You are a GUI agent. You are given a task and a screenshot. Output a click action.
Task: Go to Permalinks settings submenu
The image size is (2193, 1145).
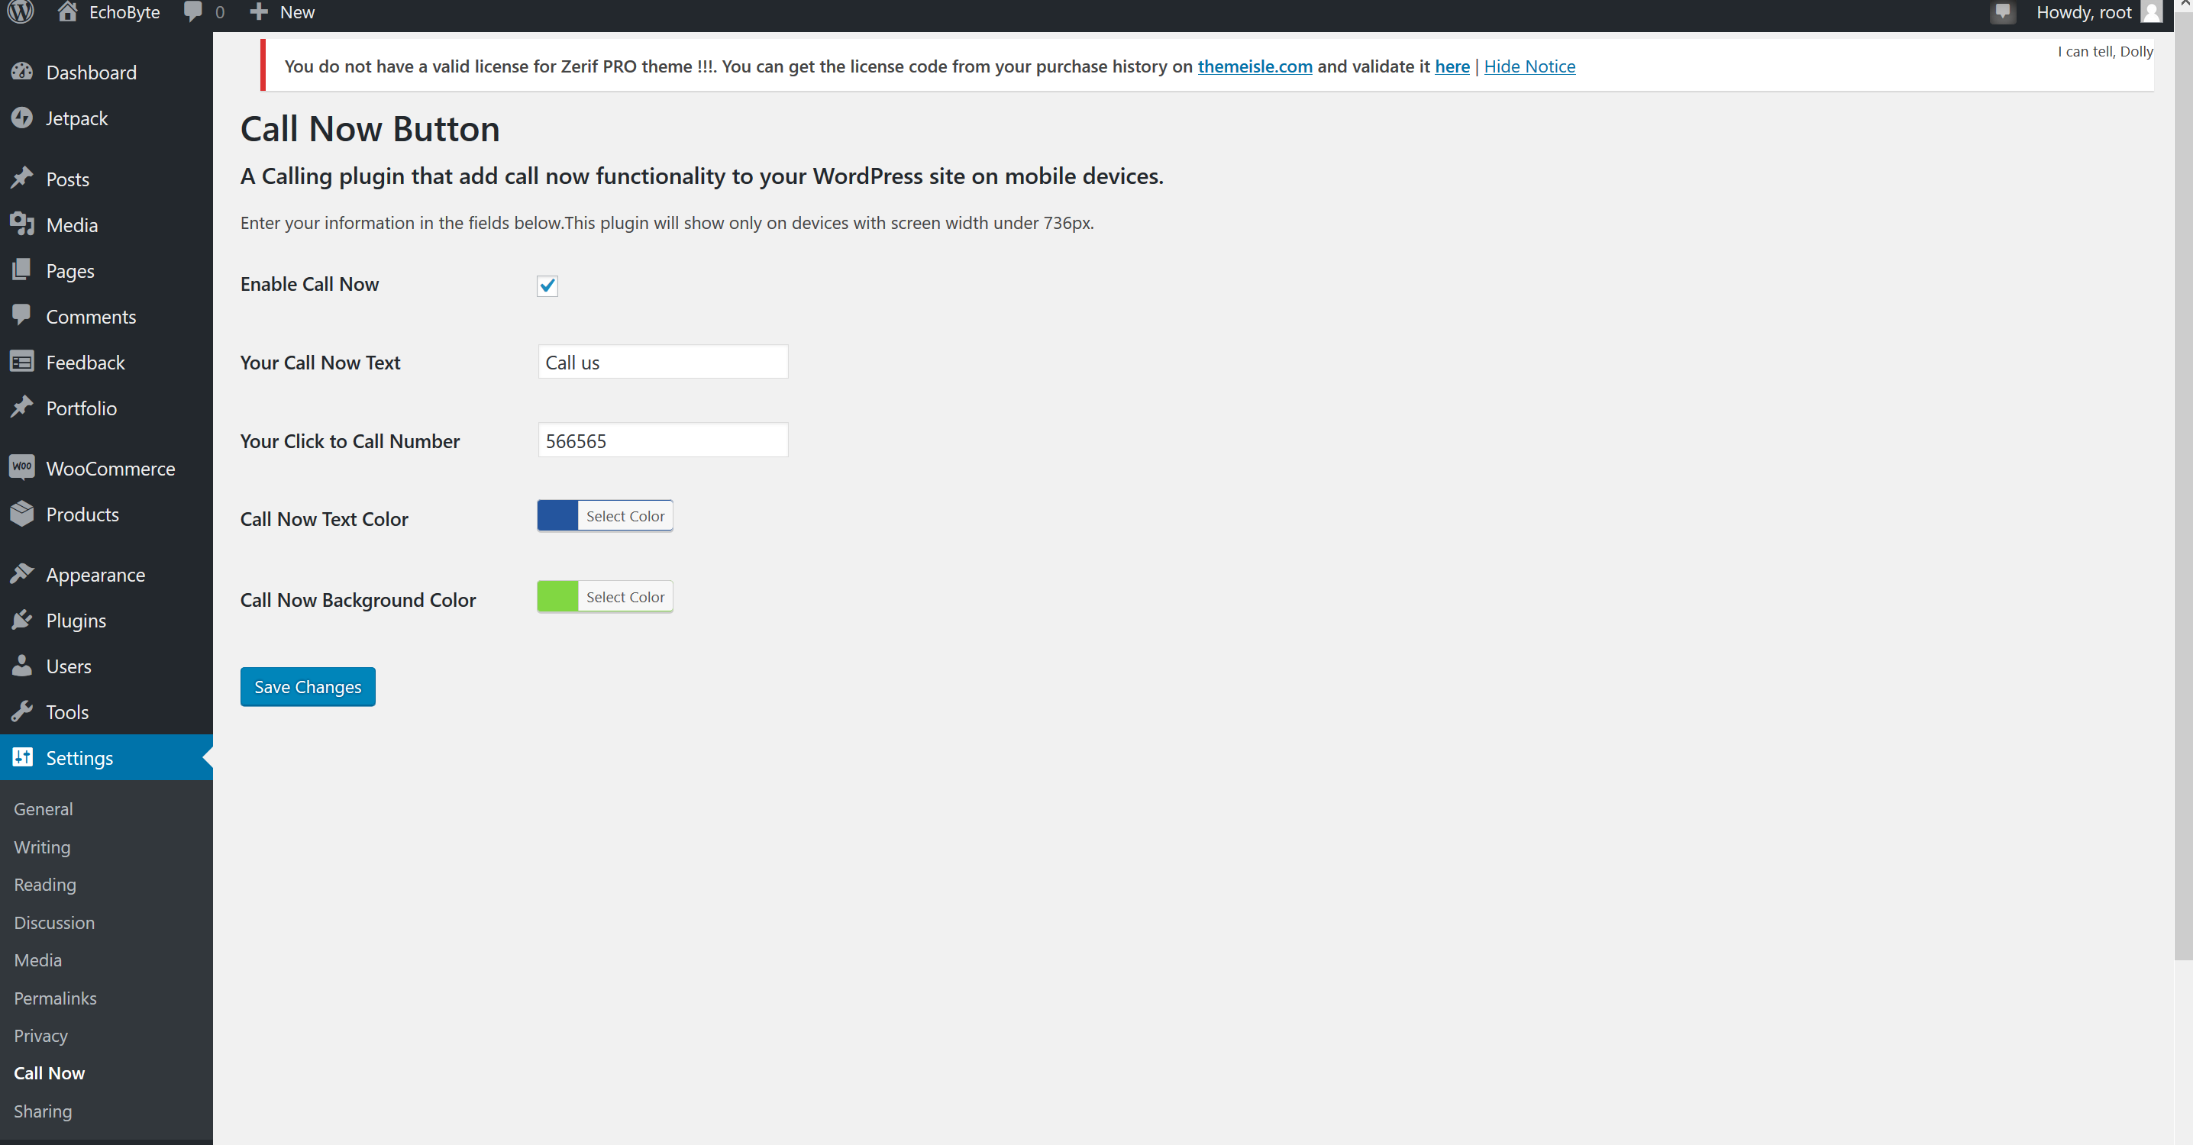pos(55,998)
